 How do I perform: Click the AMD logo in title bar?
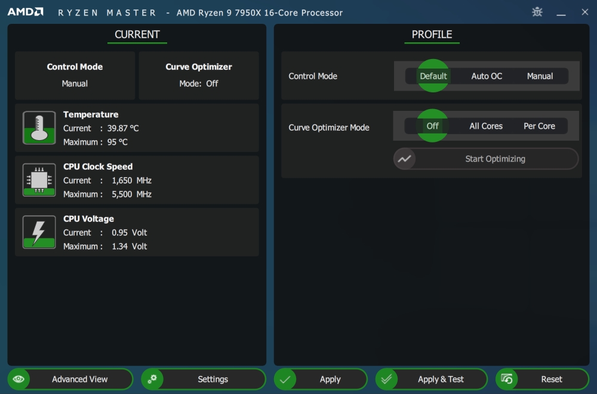26,12
